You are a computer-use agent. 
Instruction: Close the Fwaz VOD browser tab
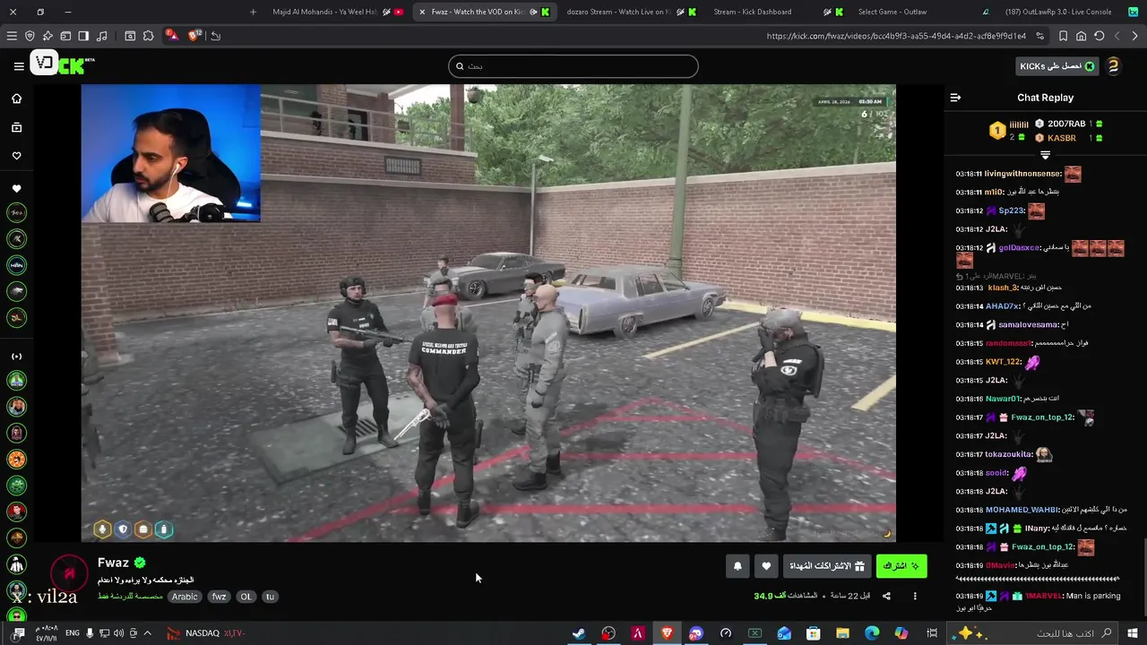tap(422, 12)
